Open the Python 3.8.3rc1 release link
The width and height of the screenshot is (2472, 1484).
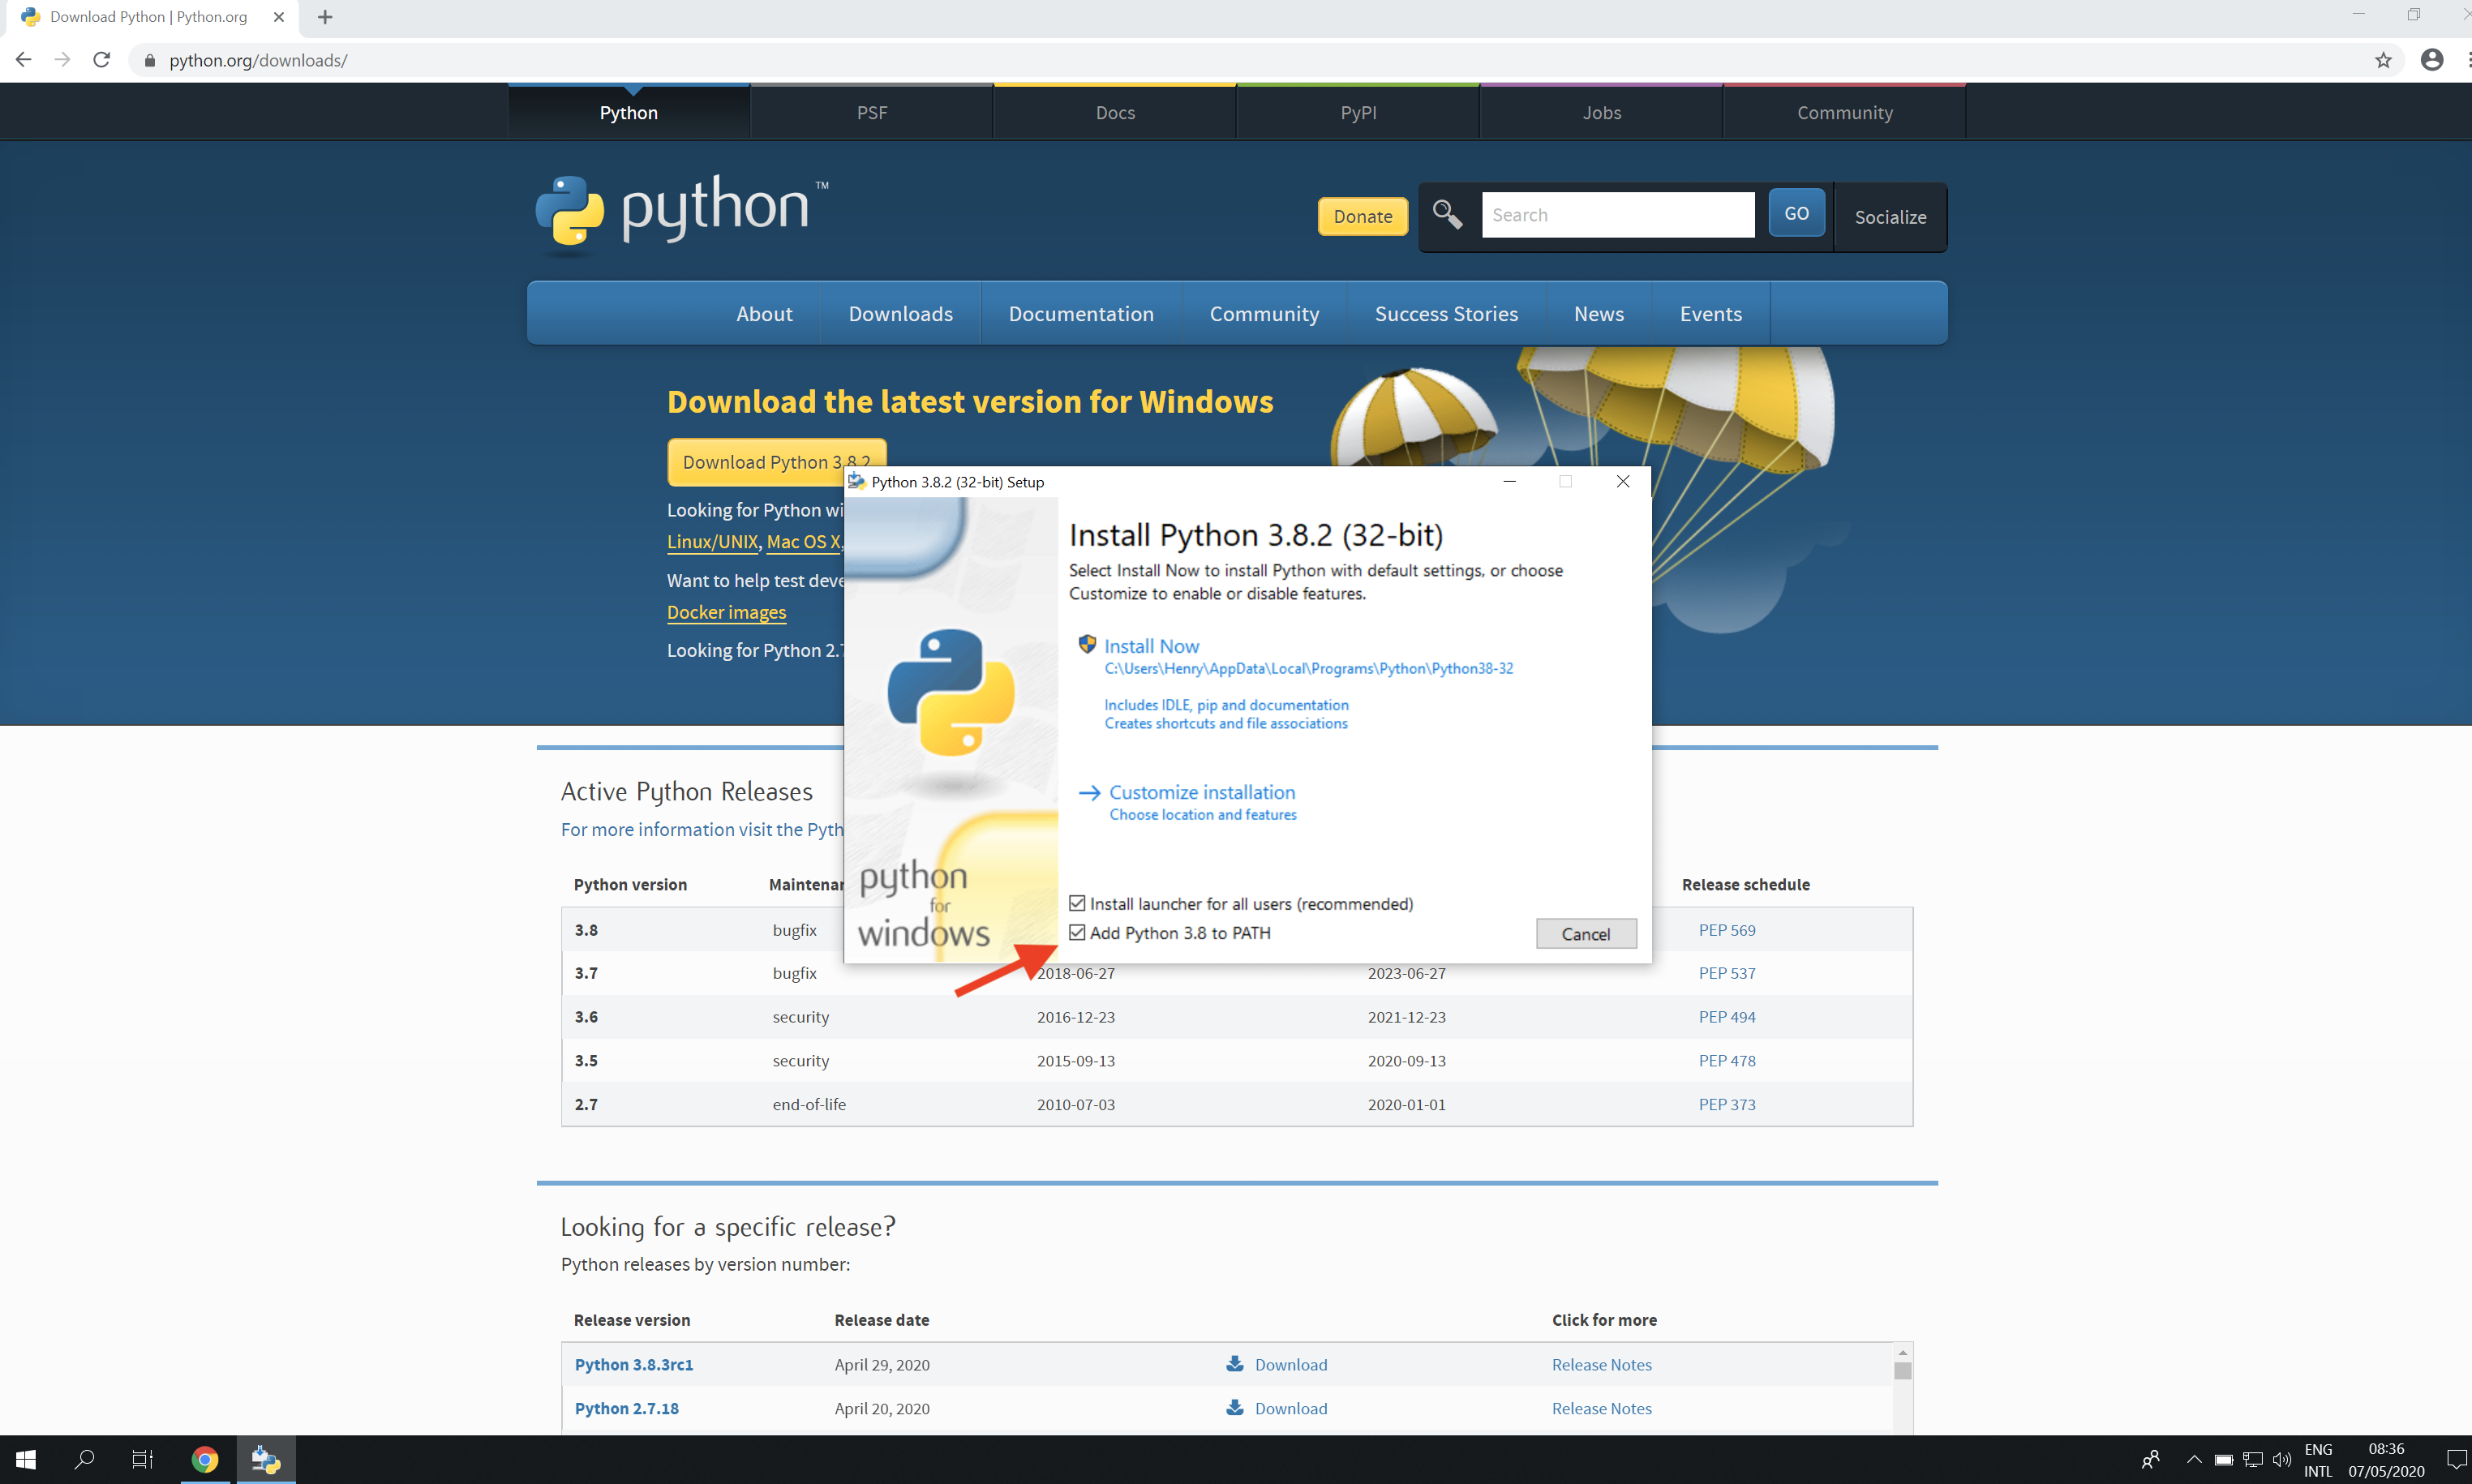coord(634,1364)
